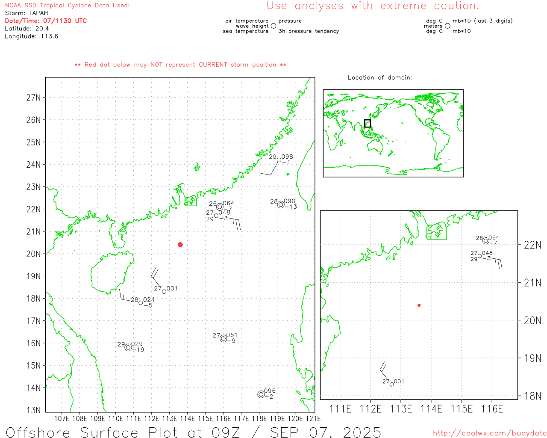The width and height of the screenshot is (547, 438).
Task: Click the 'Longitude: 113.6' value
Action: [32, 36]
